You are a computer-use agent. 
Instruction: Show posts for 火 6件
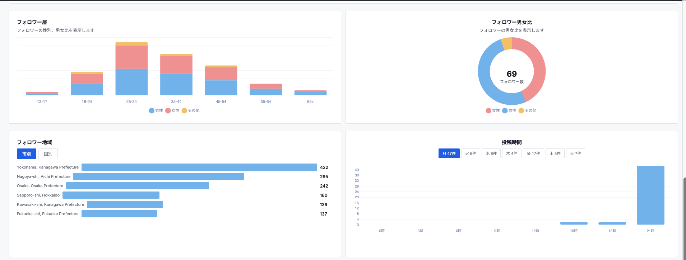pyautogui.click(x=471, y=153)
